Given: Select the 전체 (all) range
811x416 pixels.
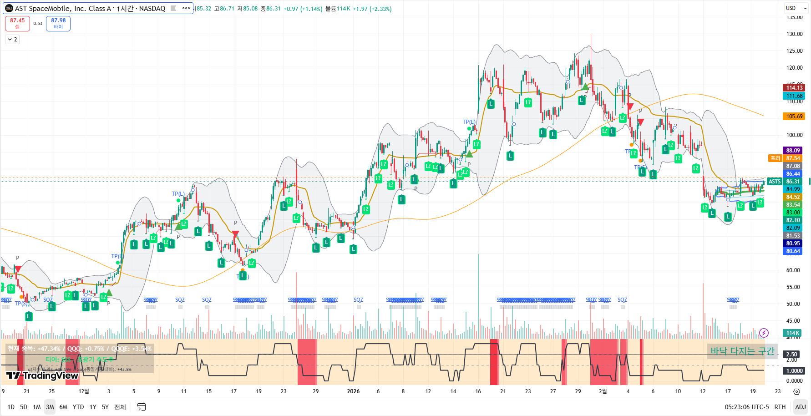Looking at the screenshot, I should 120,407.
